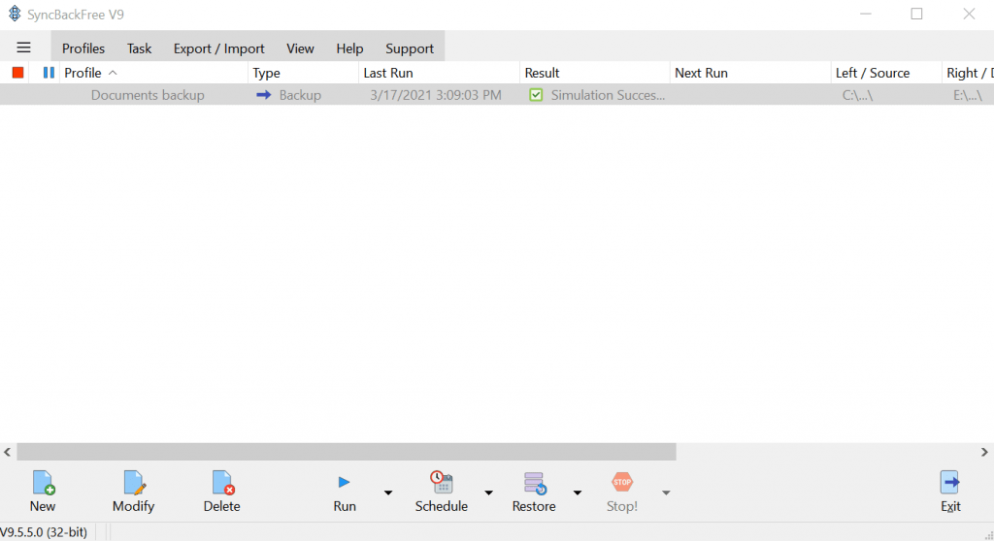The image size is (994, 541).
Task: Open the Support menu
Action: [410, 48]
